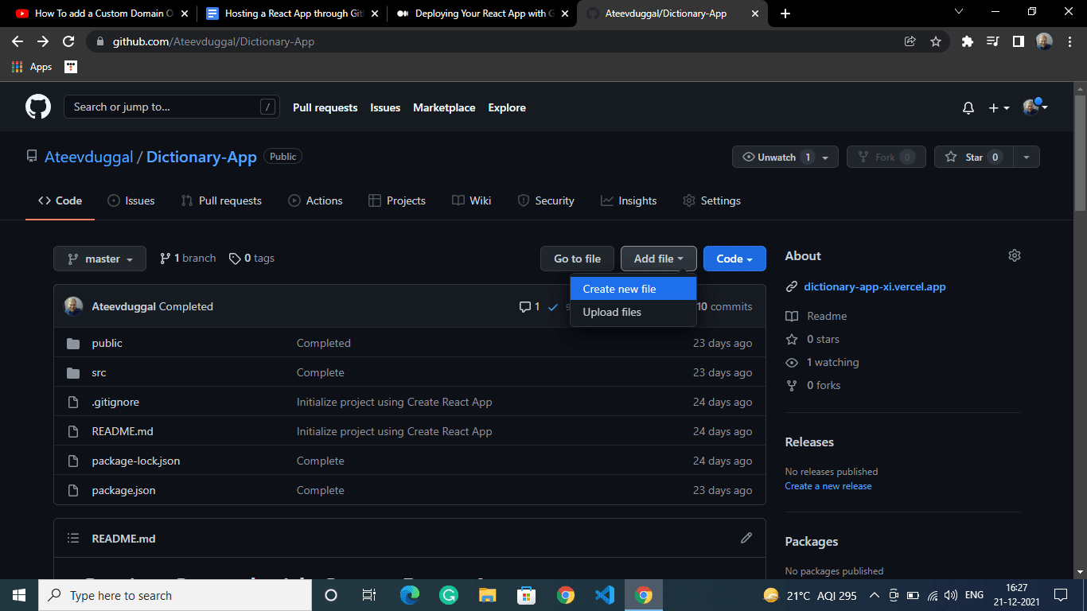Open Windows Start menu
The image size is (1087, 611).
[x=19, y=595]
